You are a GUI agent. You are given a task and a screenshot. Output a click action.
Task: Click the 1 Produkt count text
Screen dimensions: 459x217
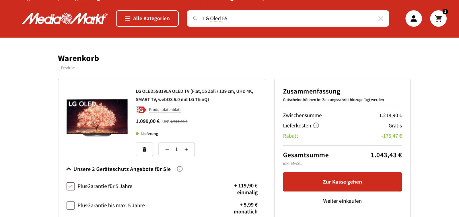click(66, 68)
